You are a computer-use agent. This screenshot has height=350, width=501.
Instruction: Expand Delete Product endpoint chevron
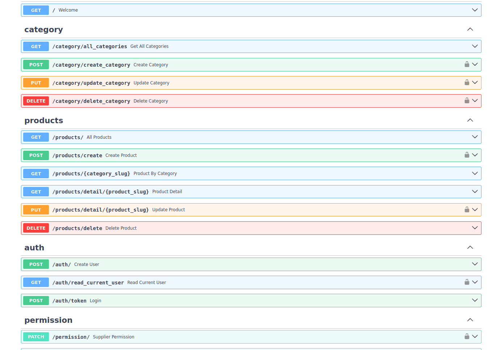pyautogui.click(x=475, y=228)
